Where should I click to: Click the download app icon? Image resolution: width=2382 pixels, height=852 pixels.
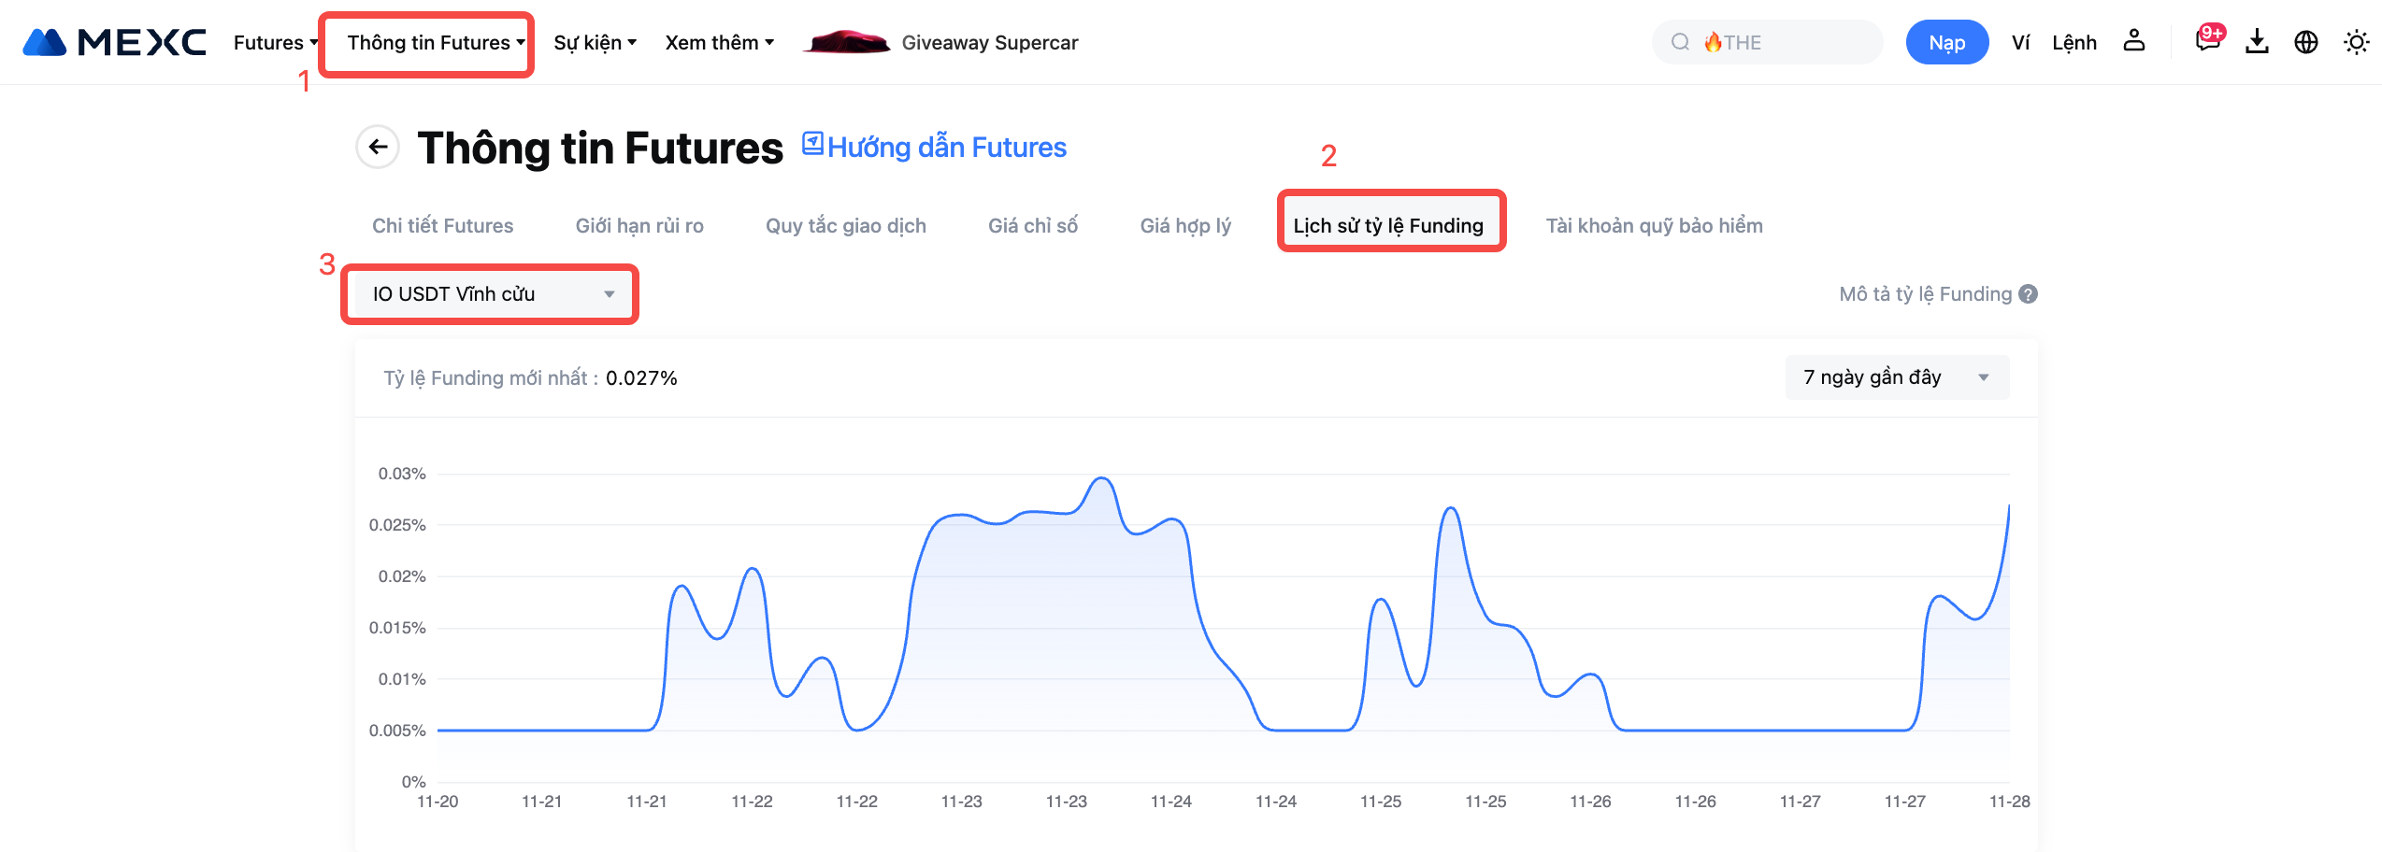2257,42
